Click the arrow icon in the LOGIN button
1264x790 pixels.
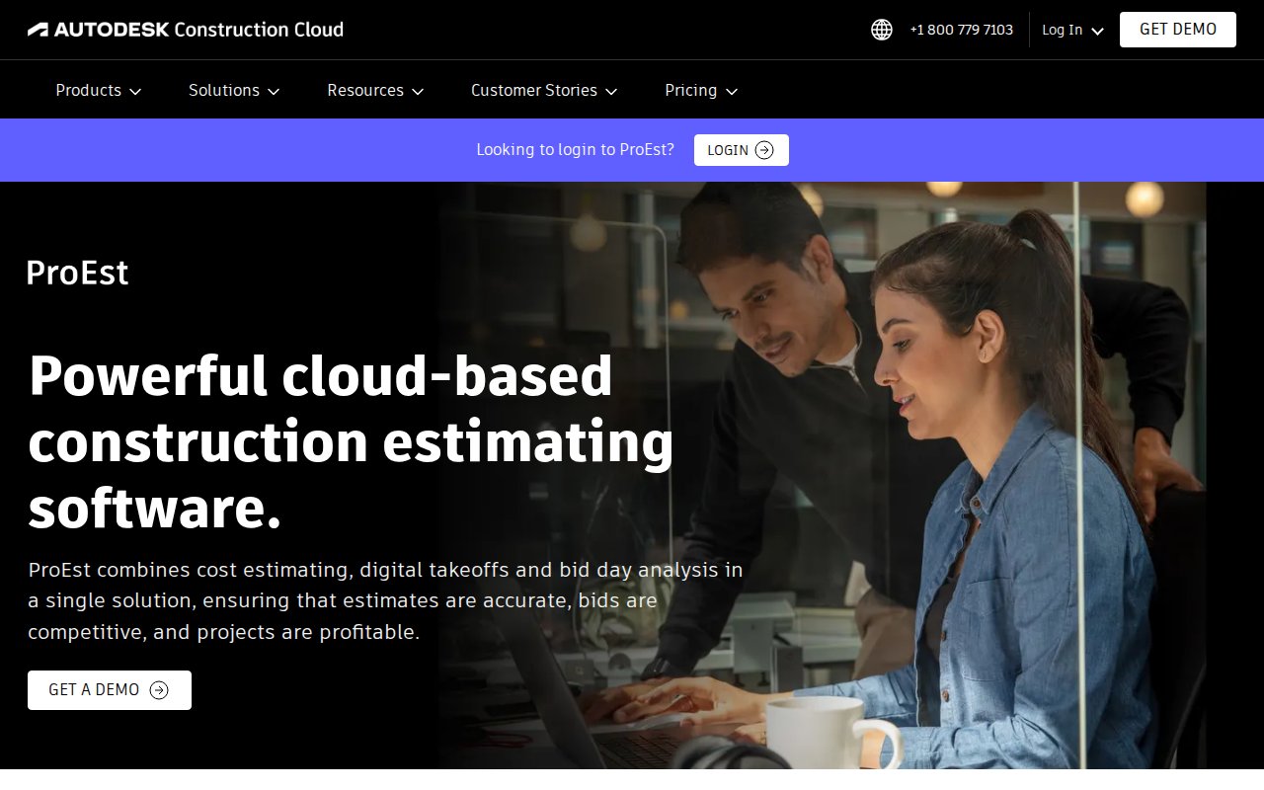[764, 150]
